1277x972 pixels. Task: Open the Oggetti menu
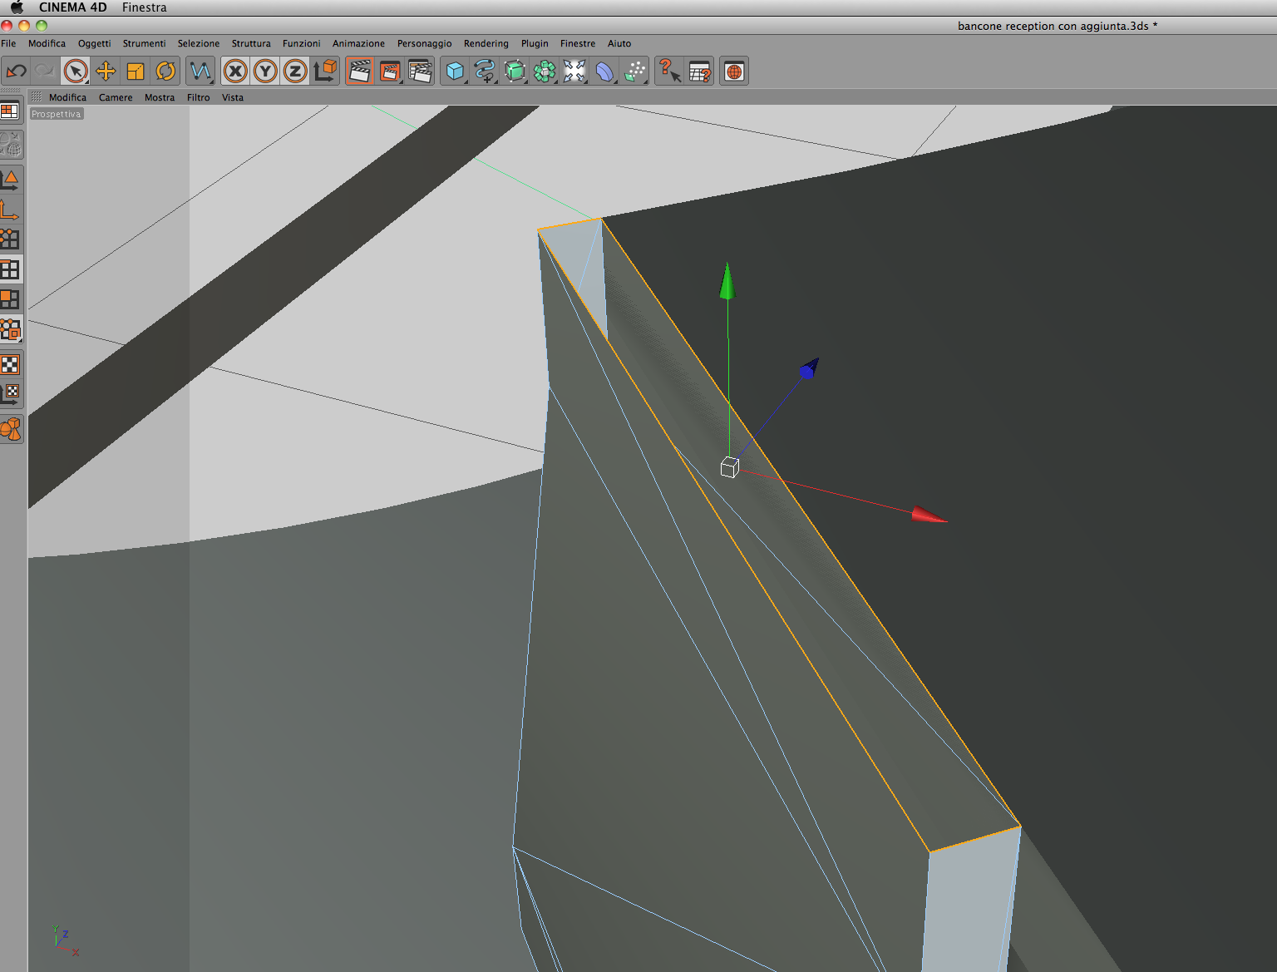[x=94, y=43]
